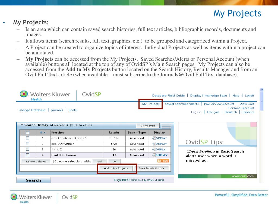Open the My Projects link
The image size is (278, 208).
coord(151,104)
